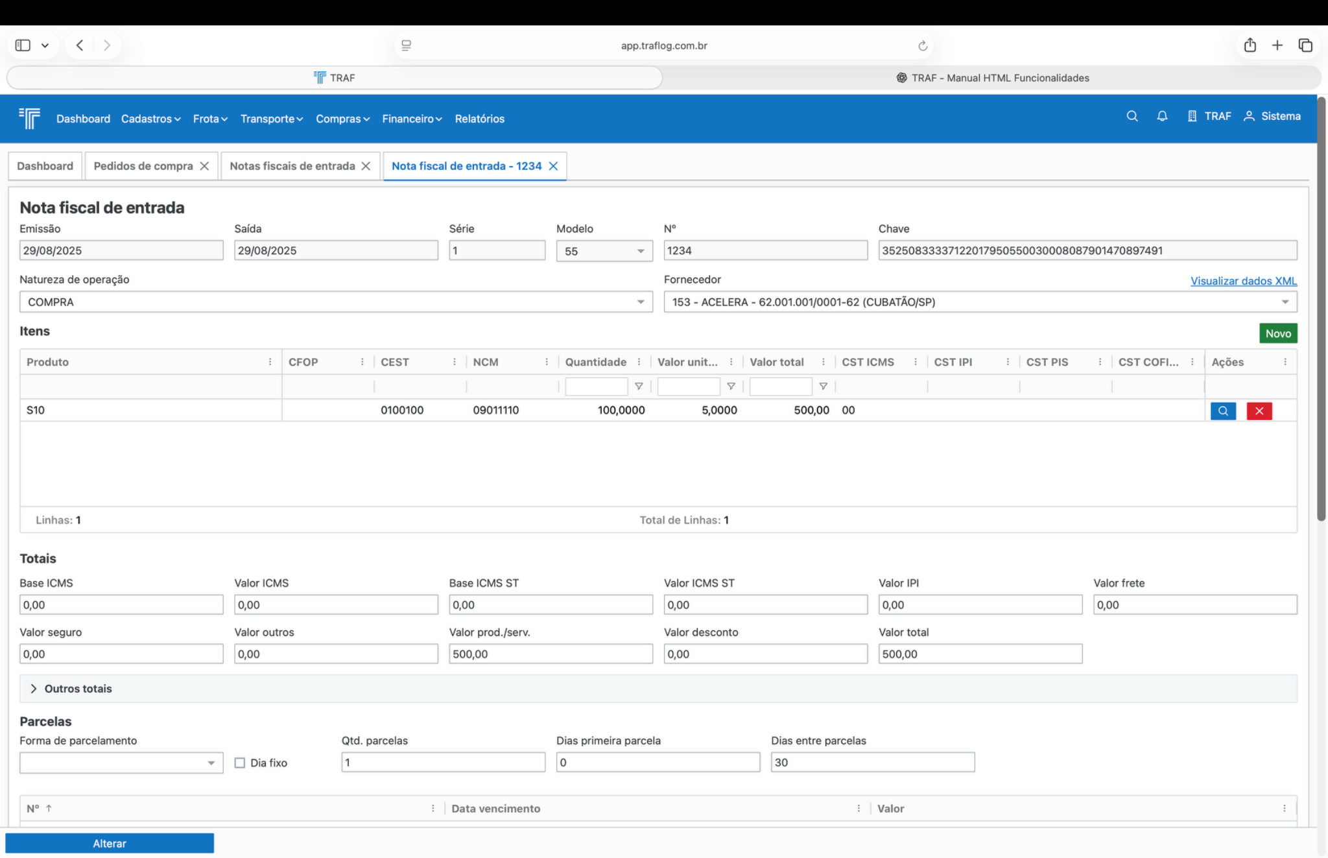Click the green Novo button
Screen dimensions: 1328x858
tap(1277, 333)
